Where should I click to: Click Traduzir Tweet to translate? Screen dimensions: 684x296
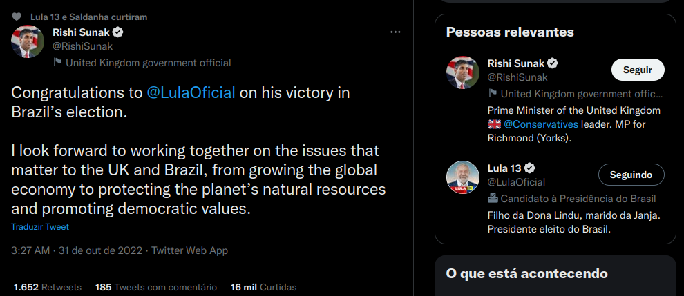[40, 227]
